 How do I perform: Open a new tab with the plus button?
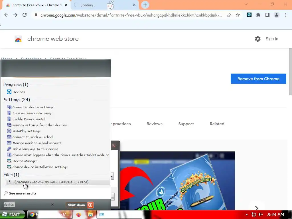[x=145, y=5]
